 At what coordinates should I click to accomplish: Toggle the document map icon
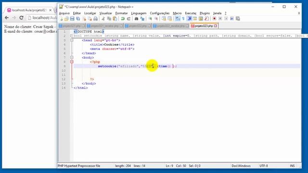click(201, 19)
